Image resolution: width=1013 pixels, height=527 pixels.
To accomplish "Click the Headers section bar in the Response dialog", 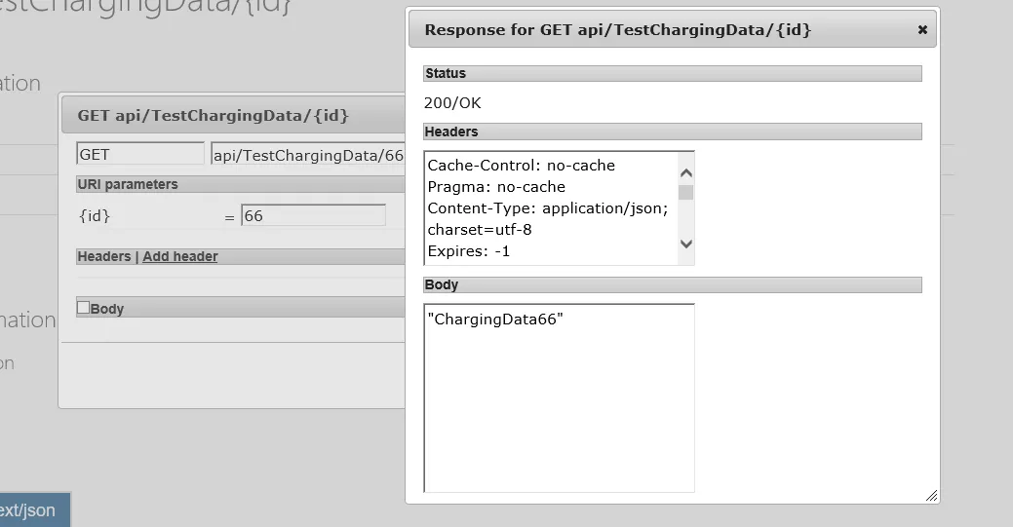I will tap(673, 132).
